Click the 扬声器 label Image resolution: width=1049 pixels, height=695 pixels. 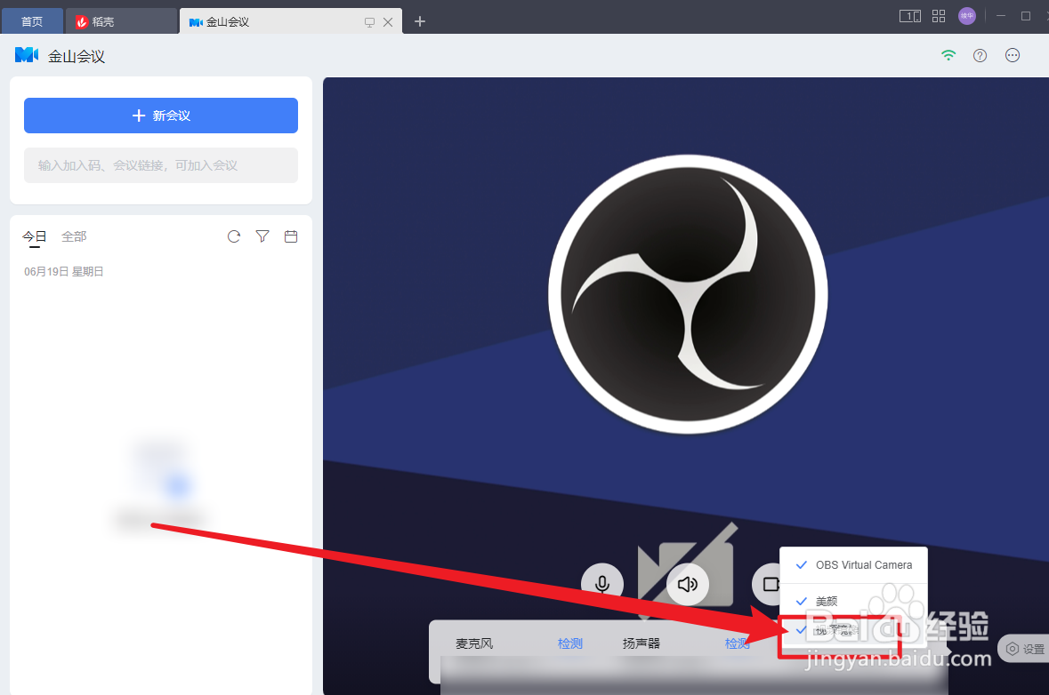(x=642, y=643)
